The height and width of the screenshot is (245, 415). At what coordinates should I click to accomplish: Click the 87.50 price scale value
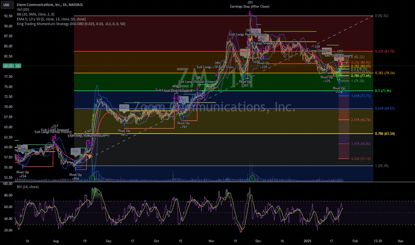8,36
